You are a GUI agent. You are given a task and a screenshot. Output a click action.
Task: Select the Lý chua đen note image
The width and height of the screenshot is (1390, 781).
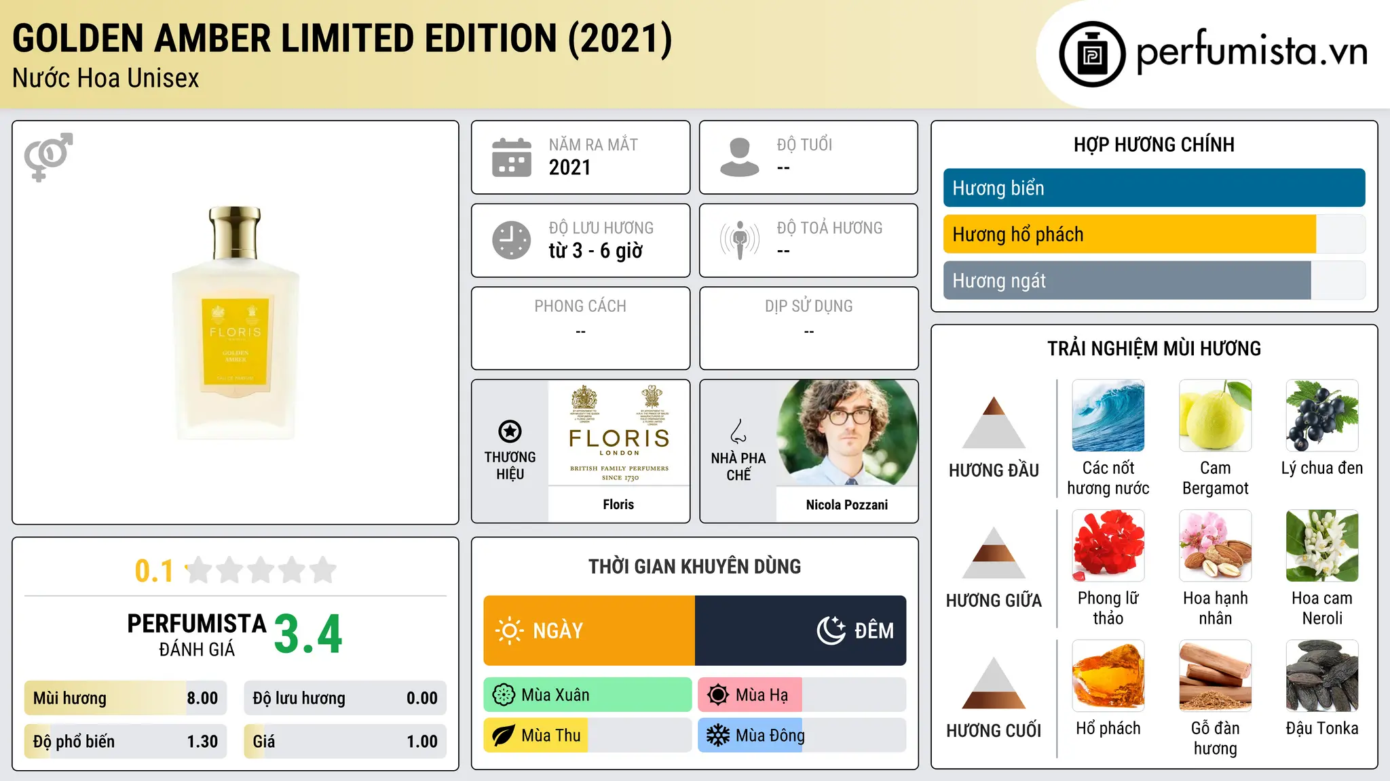click(x=1322, y=416)
